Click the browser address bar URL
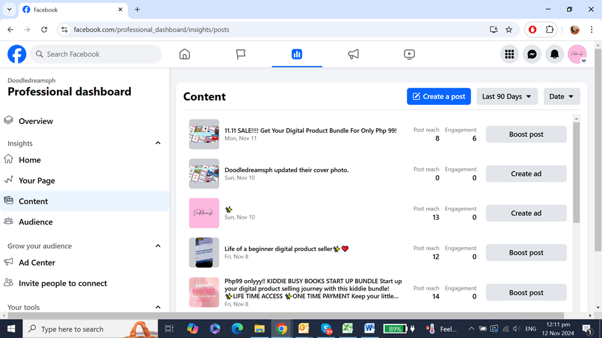This screenshot has width=602, height=338. (151, 30)
